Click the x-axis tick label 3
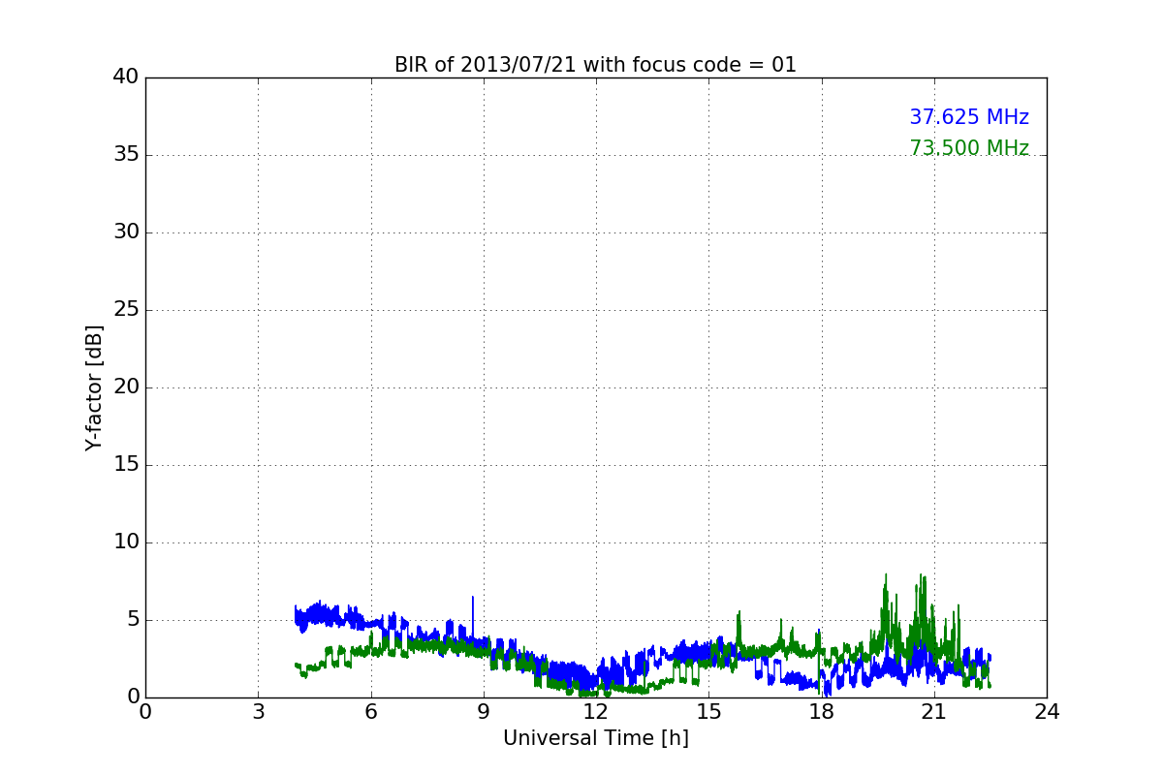This screenshot has height=775, width=1163. (258, 711)
